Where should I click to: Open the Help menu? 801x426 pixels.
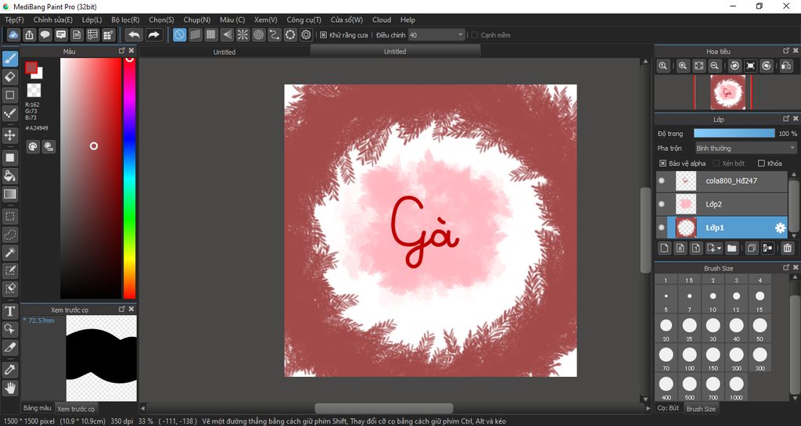pyautogui.click(x=408, y=20)
